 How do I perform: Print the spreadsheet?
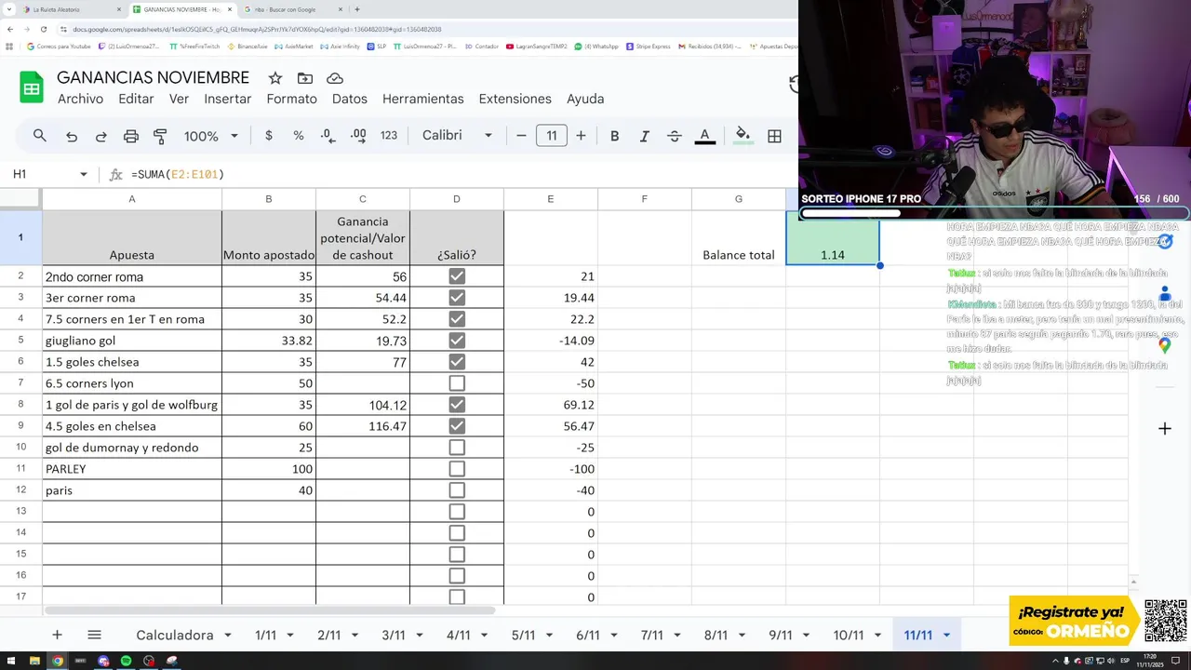click(131, 136)
